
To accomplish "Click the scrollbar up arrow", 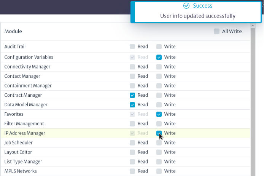I will [253, 26].
